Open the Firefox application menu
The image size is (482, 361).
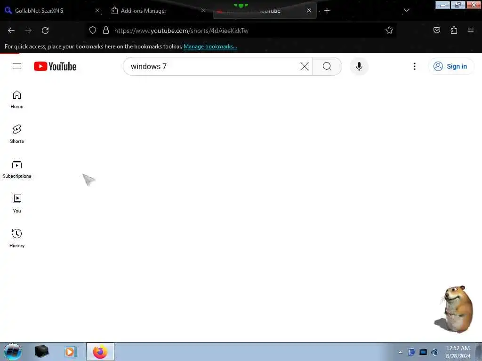pos(471,30)
